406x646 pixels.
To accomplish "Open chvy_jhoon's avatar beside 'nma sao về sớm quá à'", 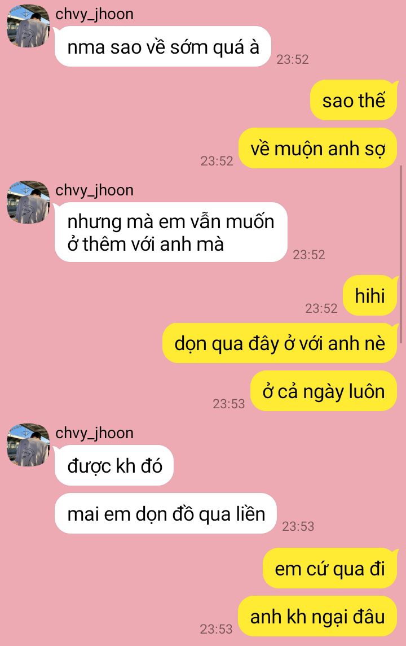I will click(28, 26).
